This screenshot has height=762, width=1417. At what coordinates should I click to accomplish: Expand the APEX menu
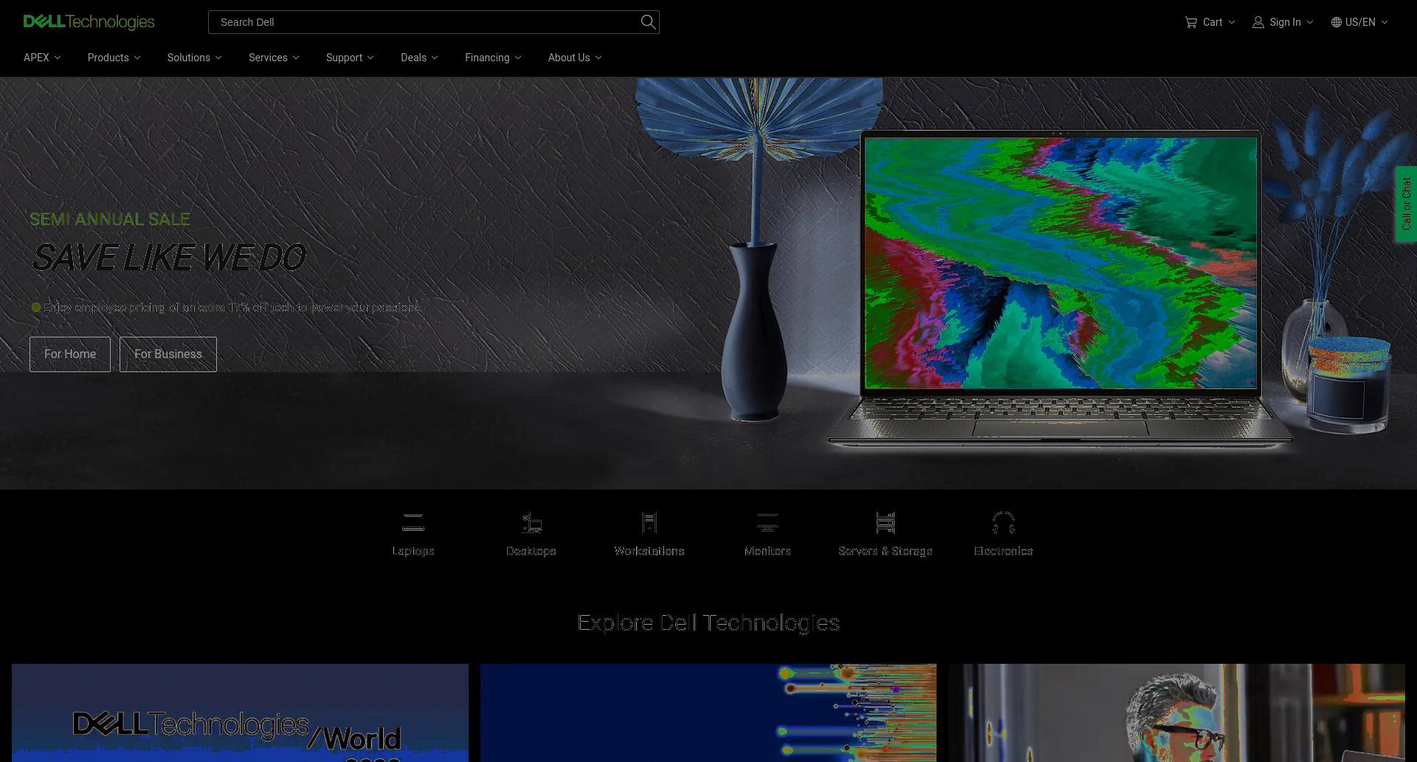(x=42, y=58)
